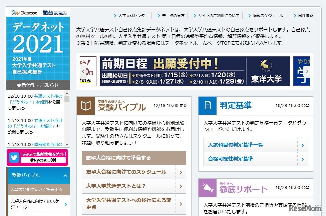The image size is (326, 216).
Task: Click the chevron next to 入試科目付判定基準一覧
Action: 303,145
